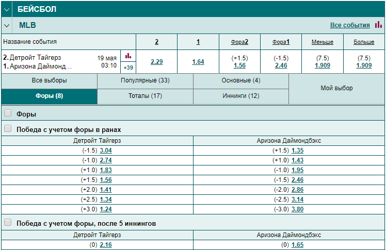Click the Детройт Тайгерз team name in event row

[35, 58]
